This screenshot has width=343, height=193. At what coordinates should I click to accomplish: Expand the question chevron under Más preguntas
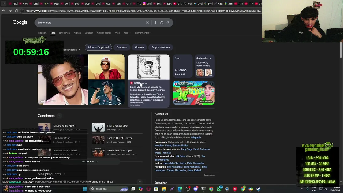139,182
